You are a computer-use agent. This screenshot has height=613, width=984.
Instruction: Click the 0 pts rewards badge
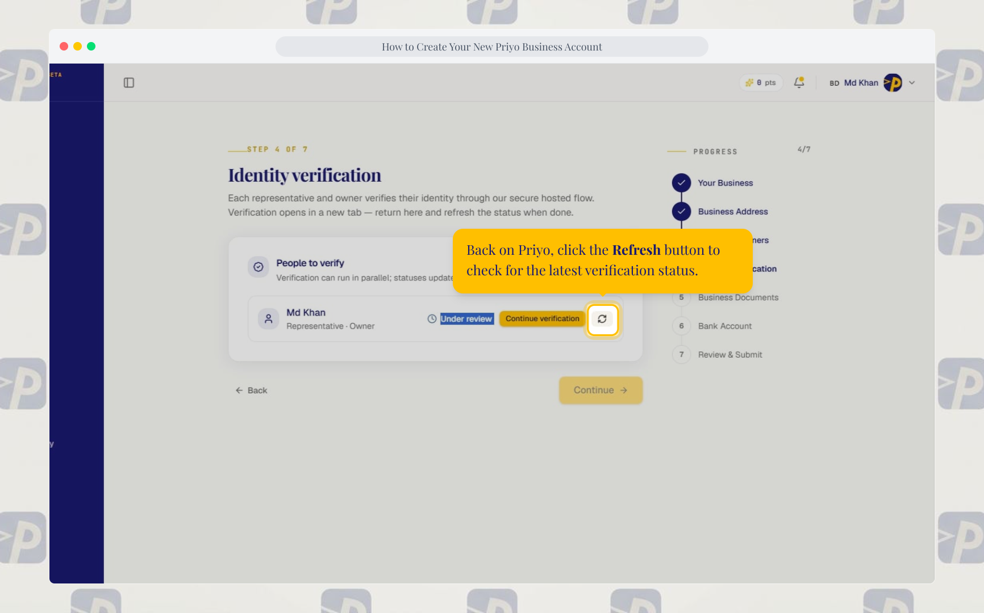tap(761, 83)
